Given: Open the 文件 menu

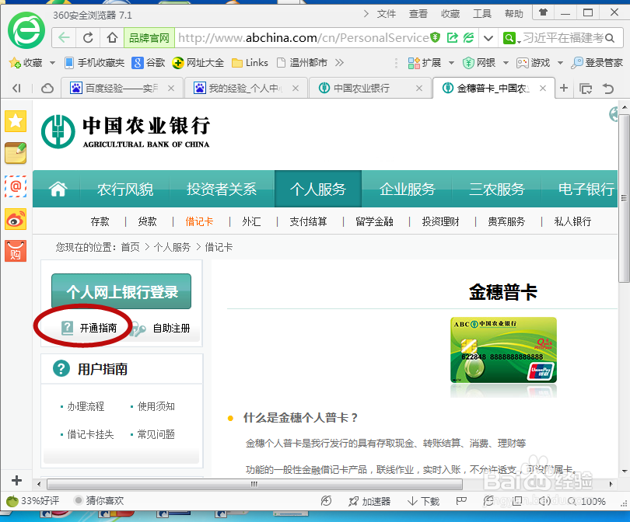Looking at the screenshot, I should [386, 14].
